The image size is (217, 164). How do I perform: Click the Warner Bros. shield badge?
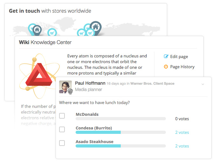point(70,91)
